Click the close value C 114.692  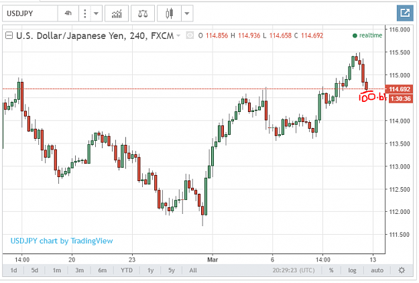click(x=308, y=36)
